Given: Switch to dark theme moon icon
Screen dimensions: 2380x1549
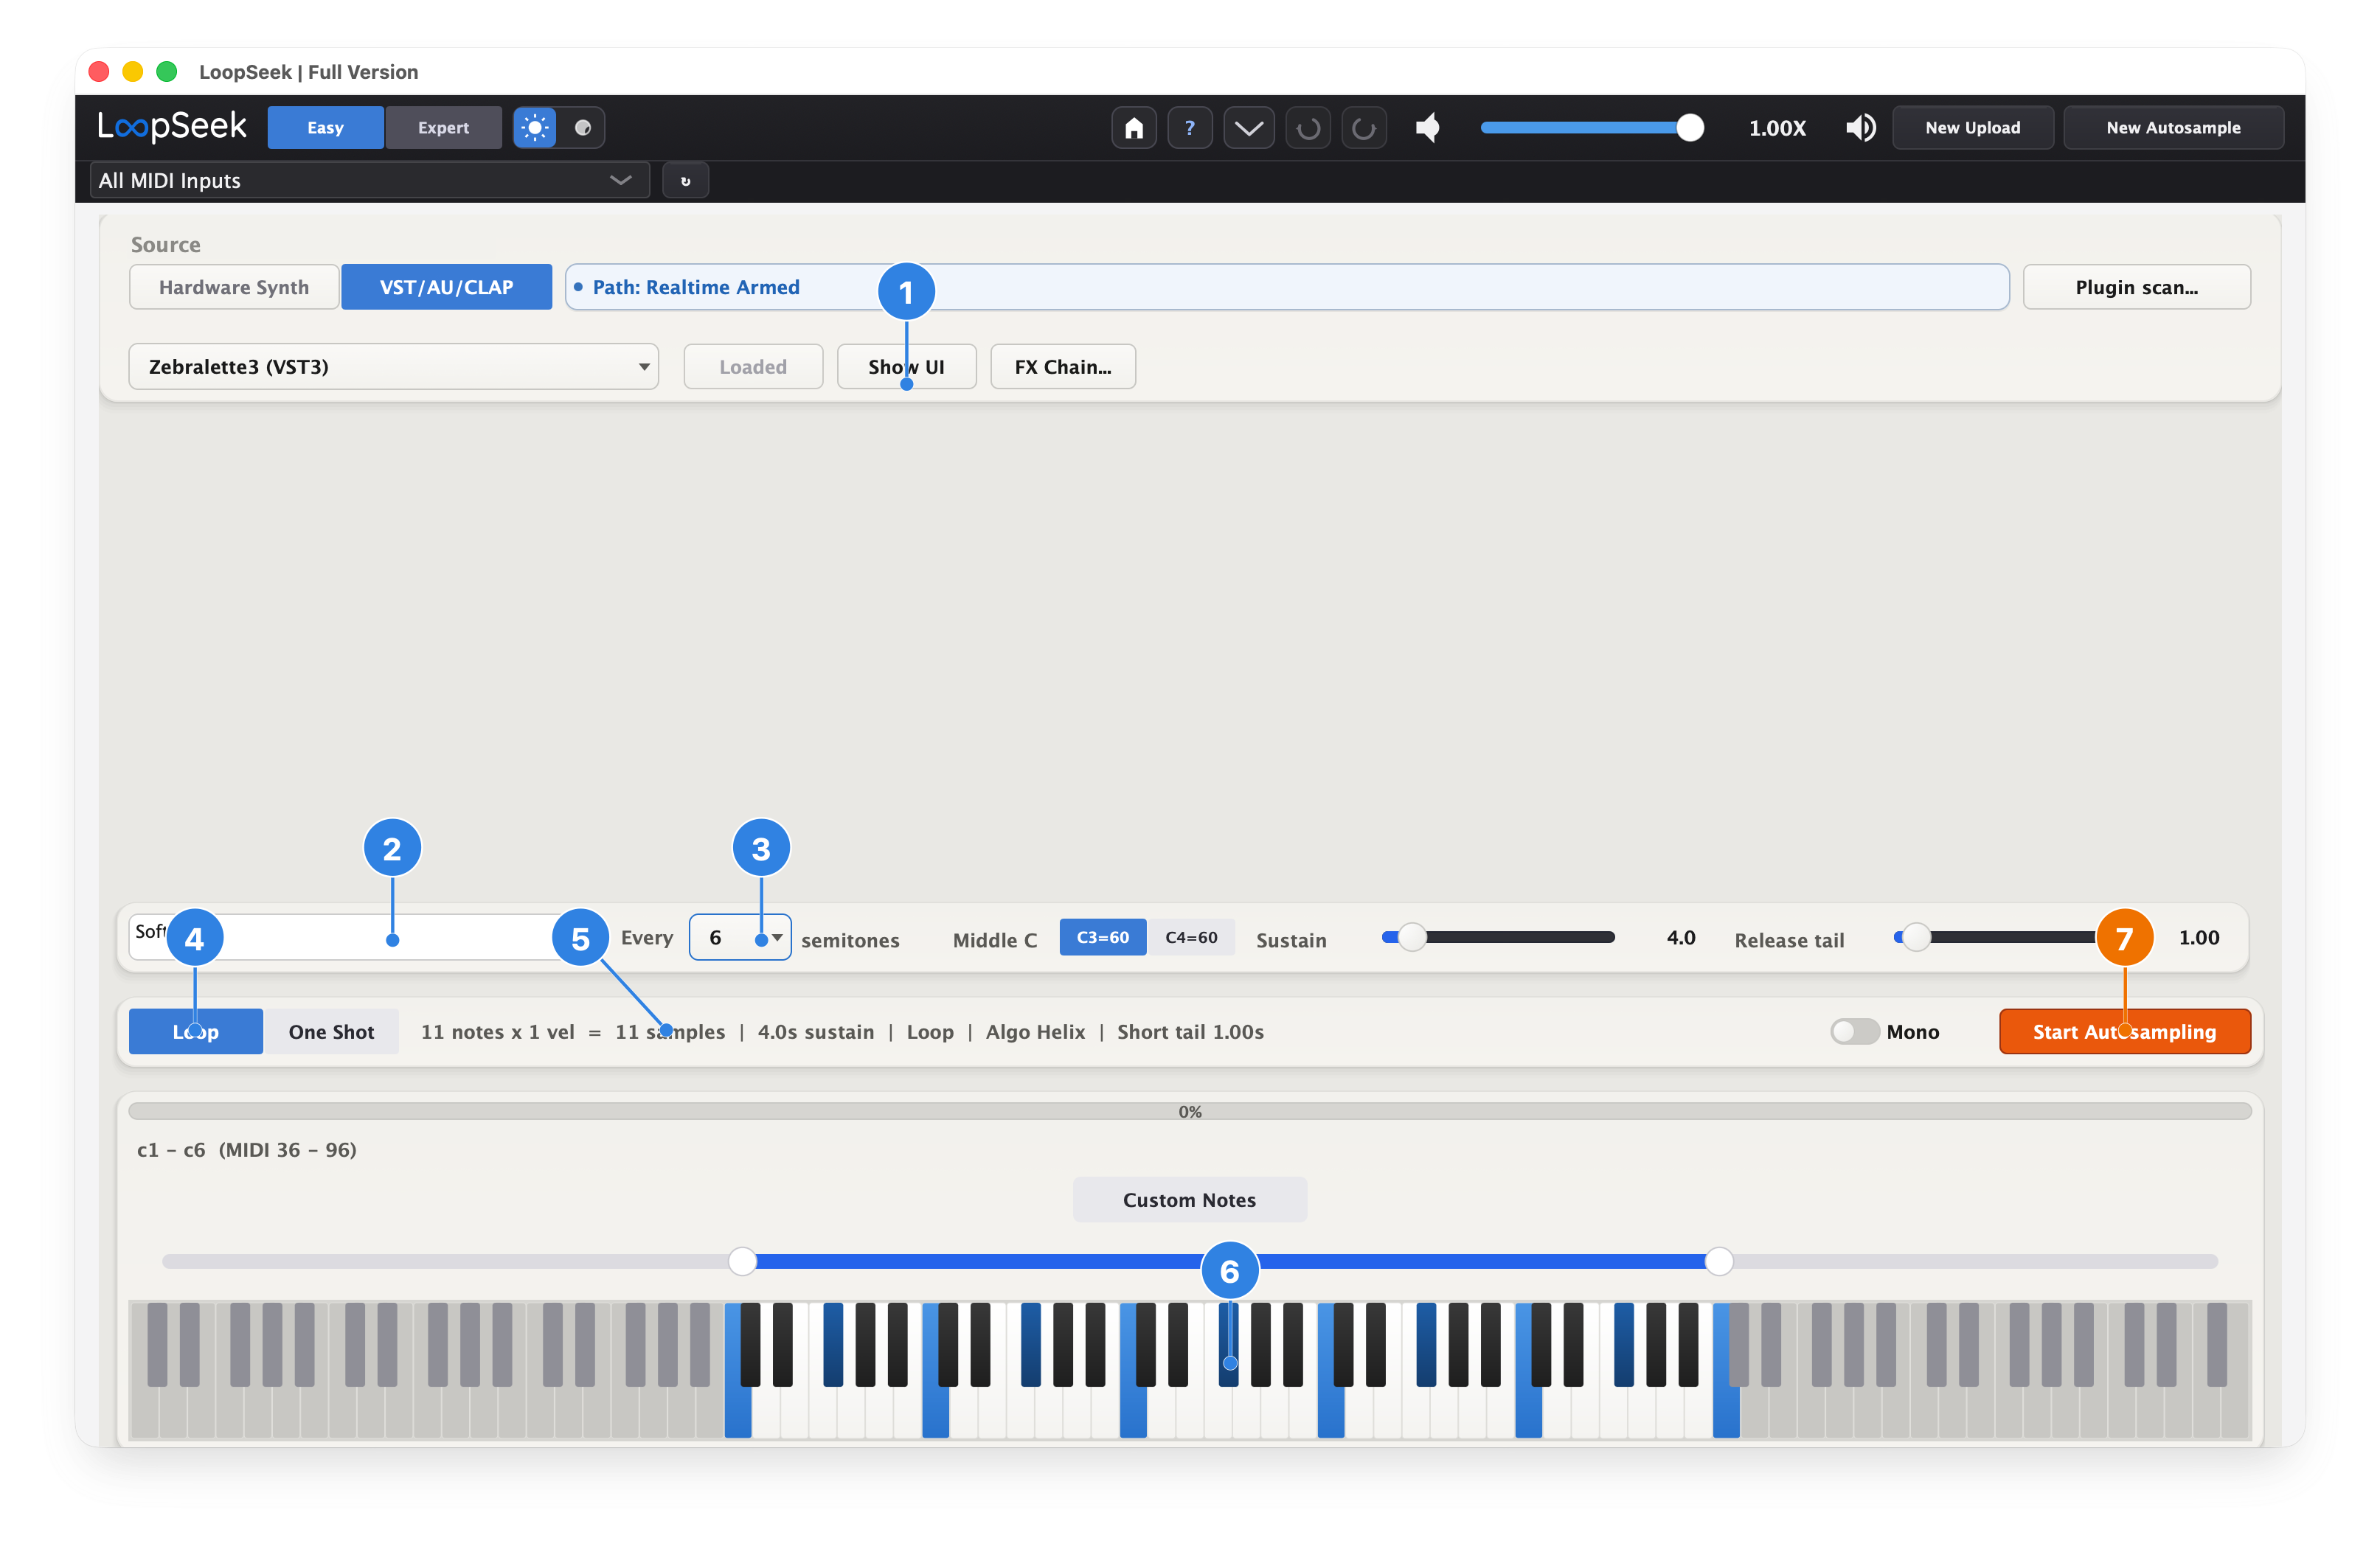Looking at the screenshot, I should click(x=582, y=128).
